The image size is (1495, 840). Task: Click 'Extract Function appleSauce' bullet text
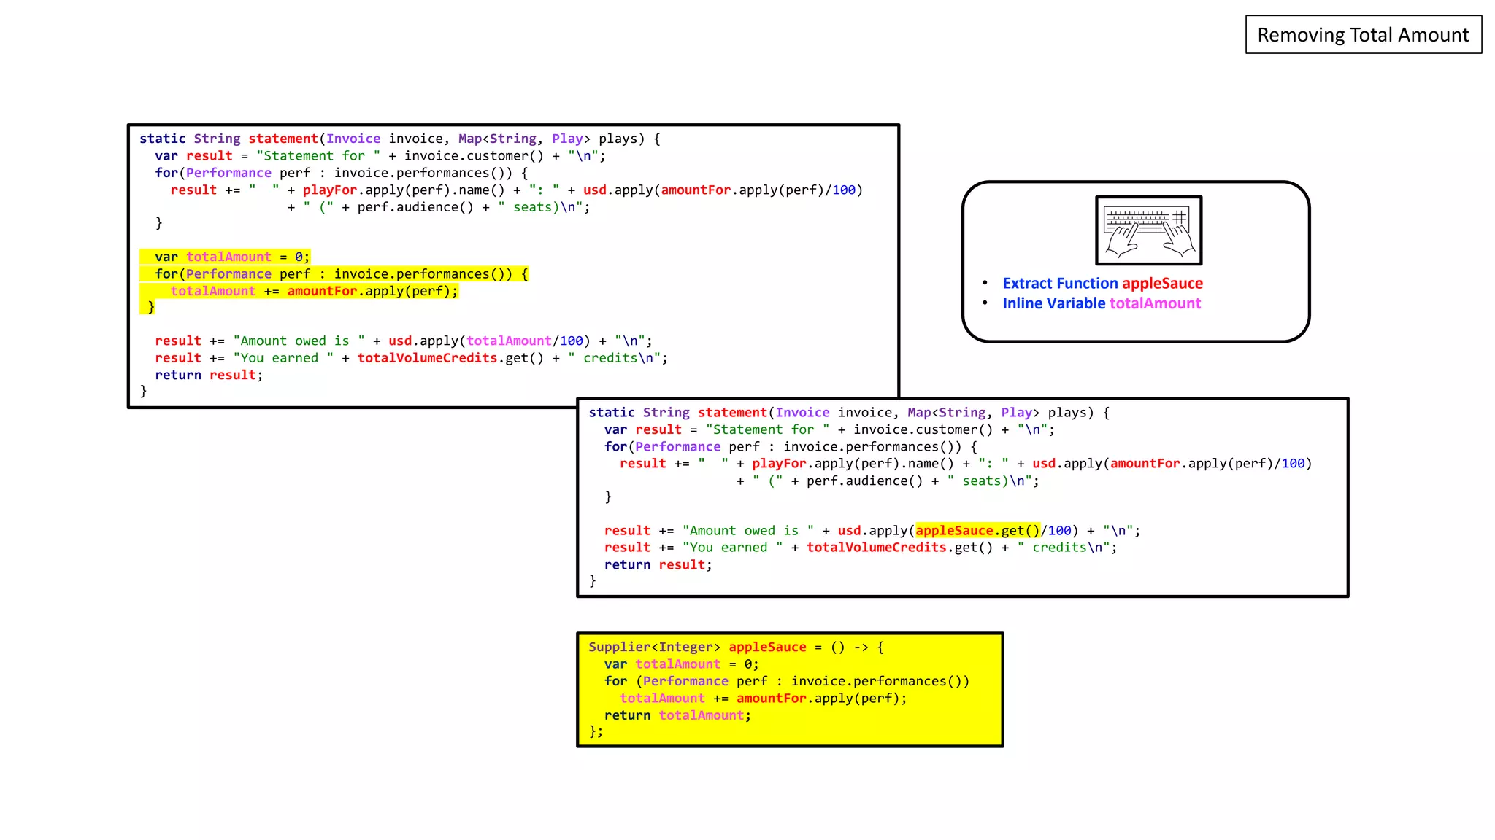pos(1102,284)
